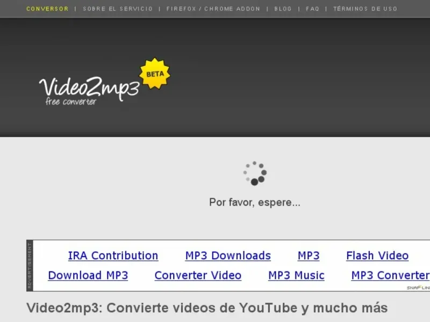Select the 'Convierte videos de YouTube' heading

tap(207, 308)
